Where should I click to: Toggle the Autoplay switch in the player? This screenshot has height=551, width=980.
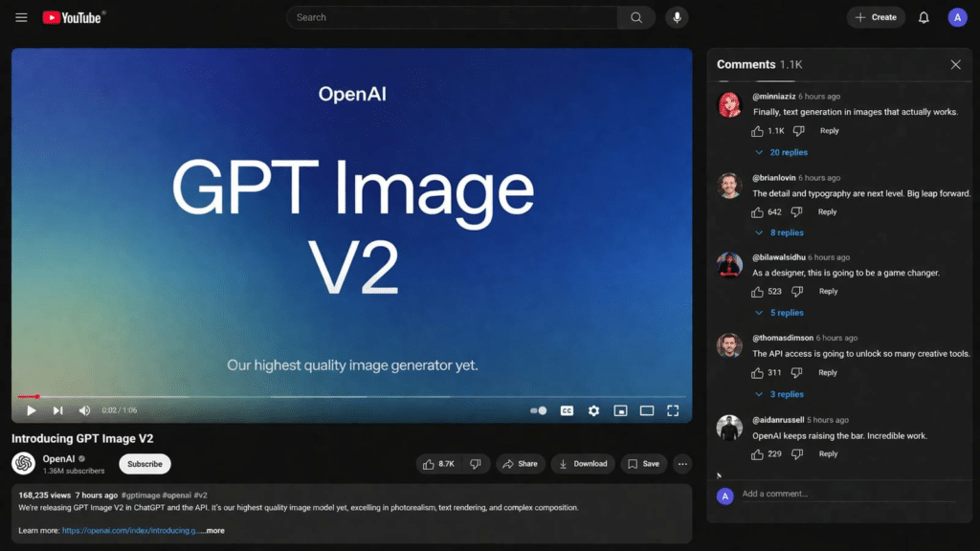pyautogui.click(x=537, y=409)
